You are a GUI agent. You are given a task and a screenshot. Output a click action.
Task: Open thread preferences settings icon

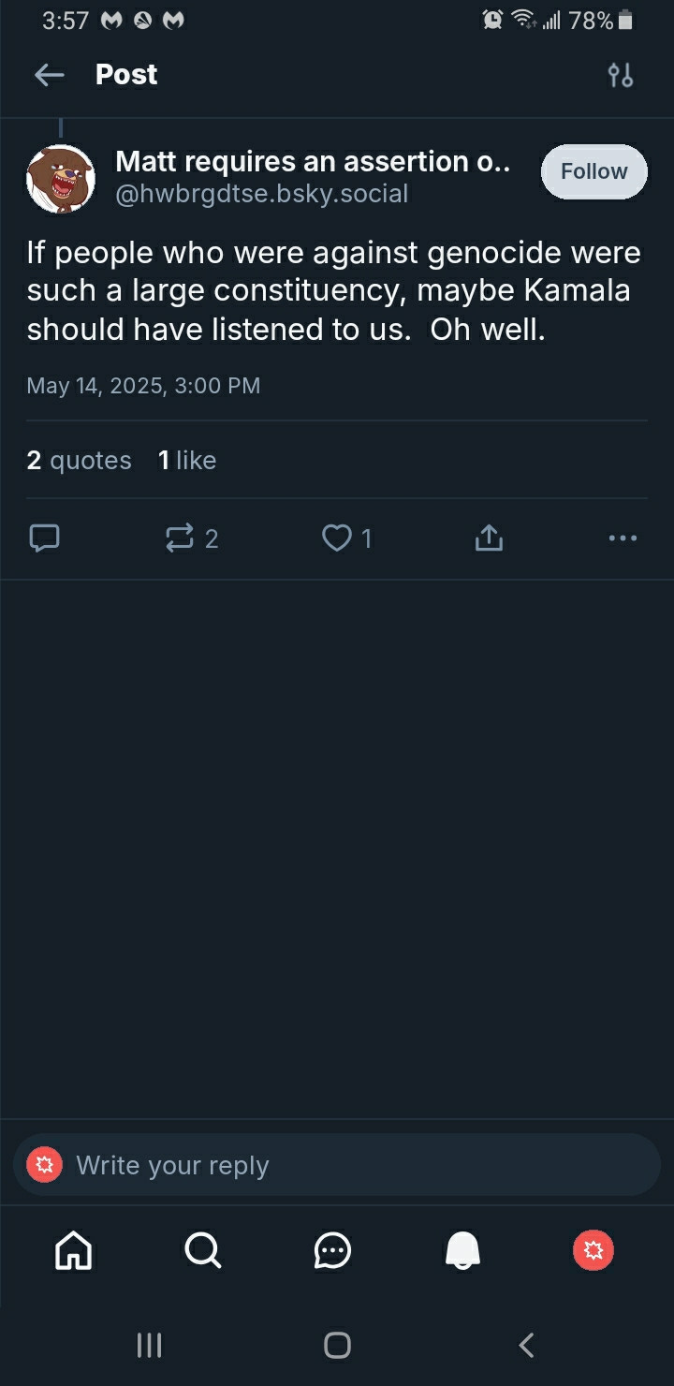621,75
